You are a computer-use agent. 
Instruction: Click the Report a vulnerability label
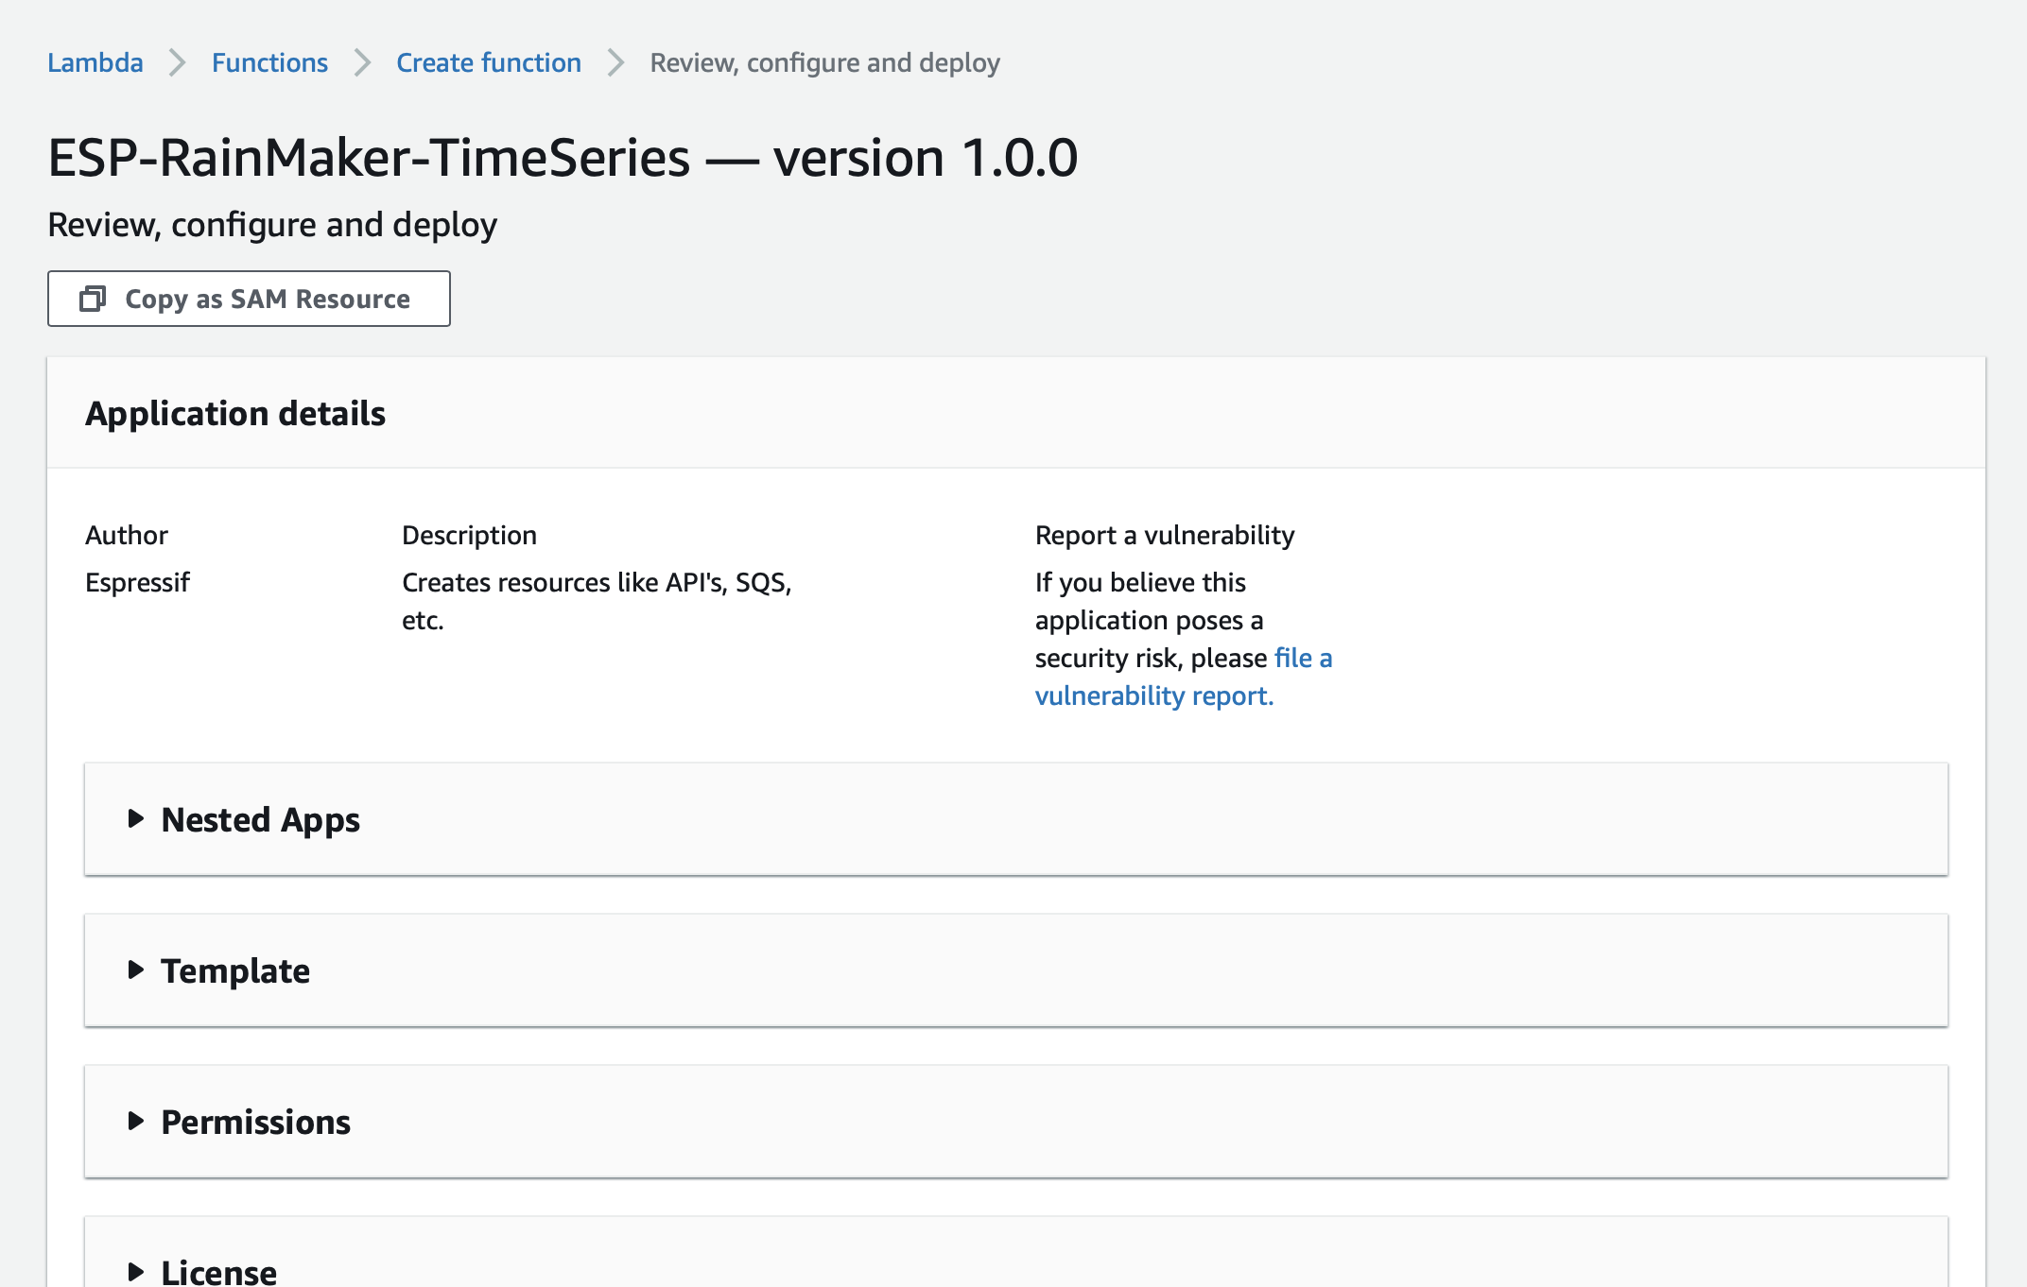1165,535
